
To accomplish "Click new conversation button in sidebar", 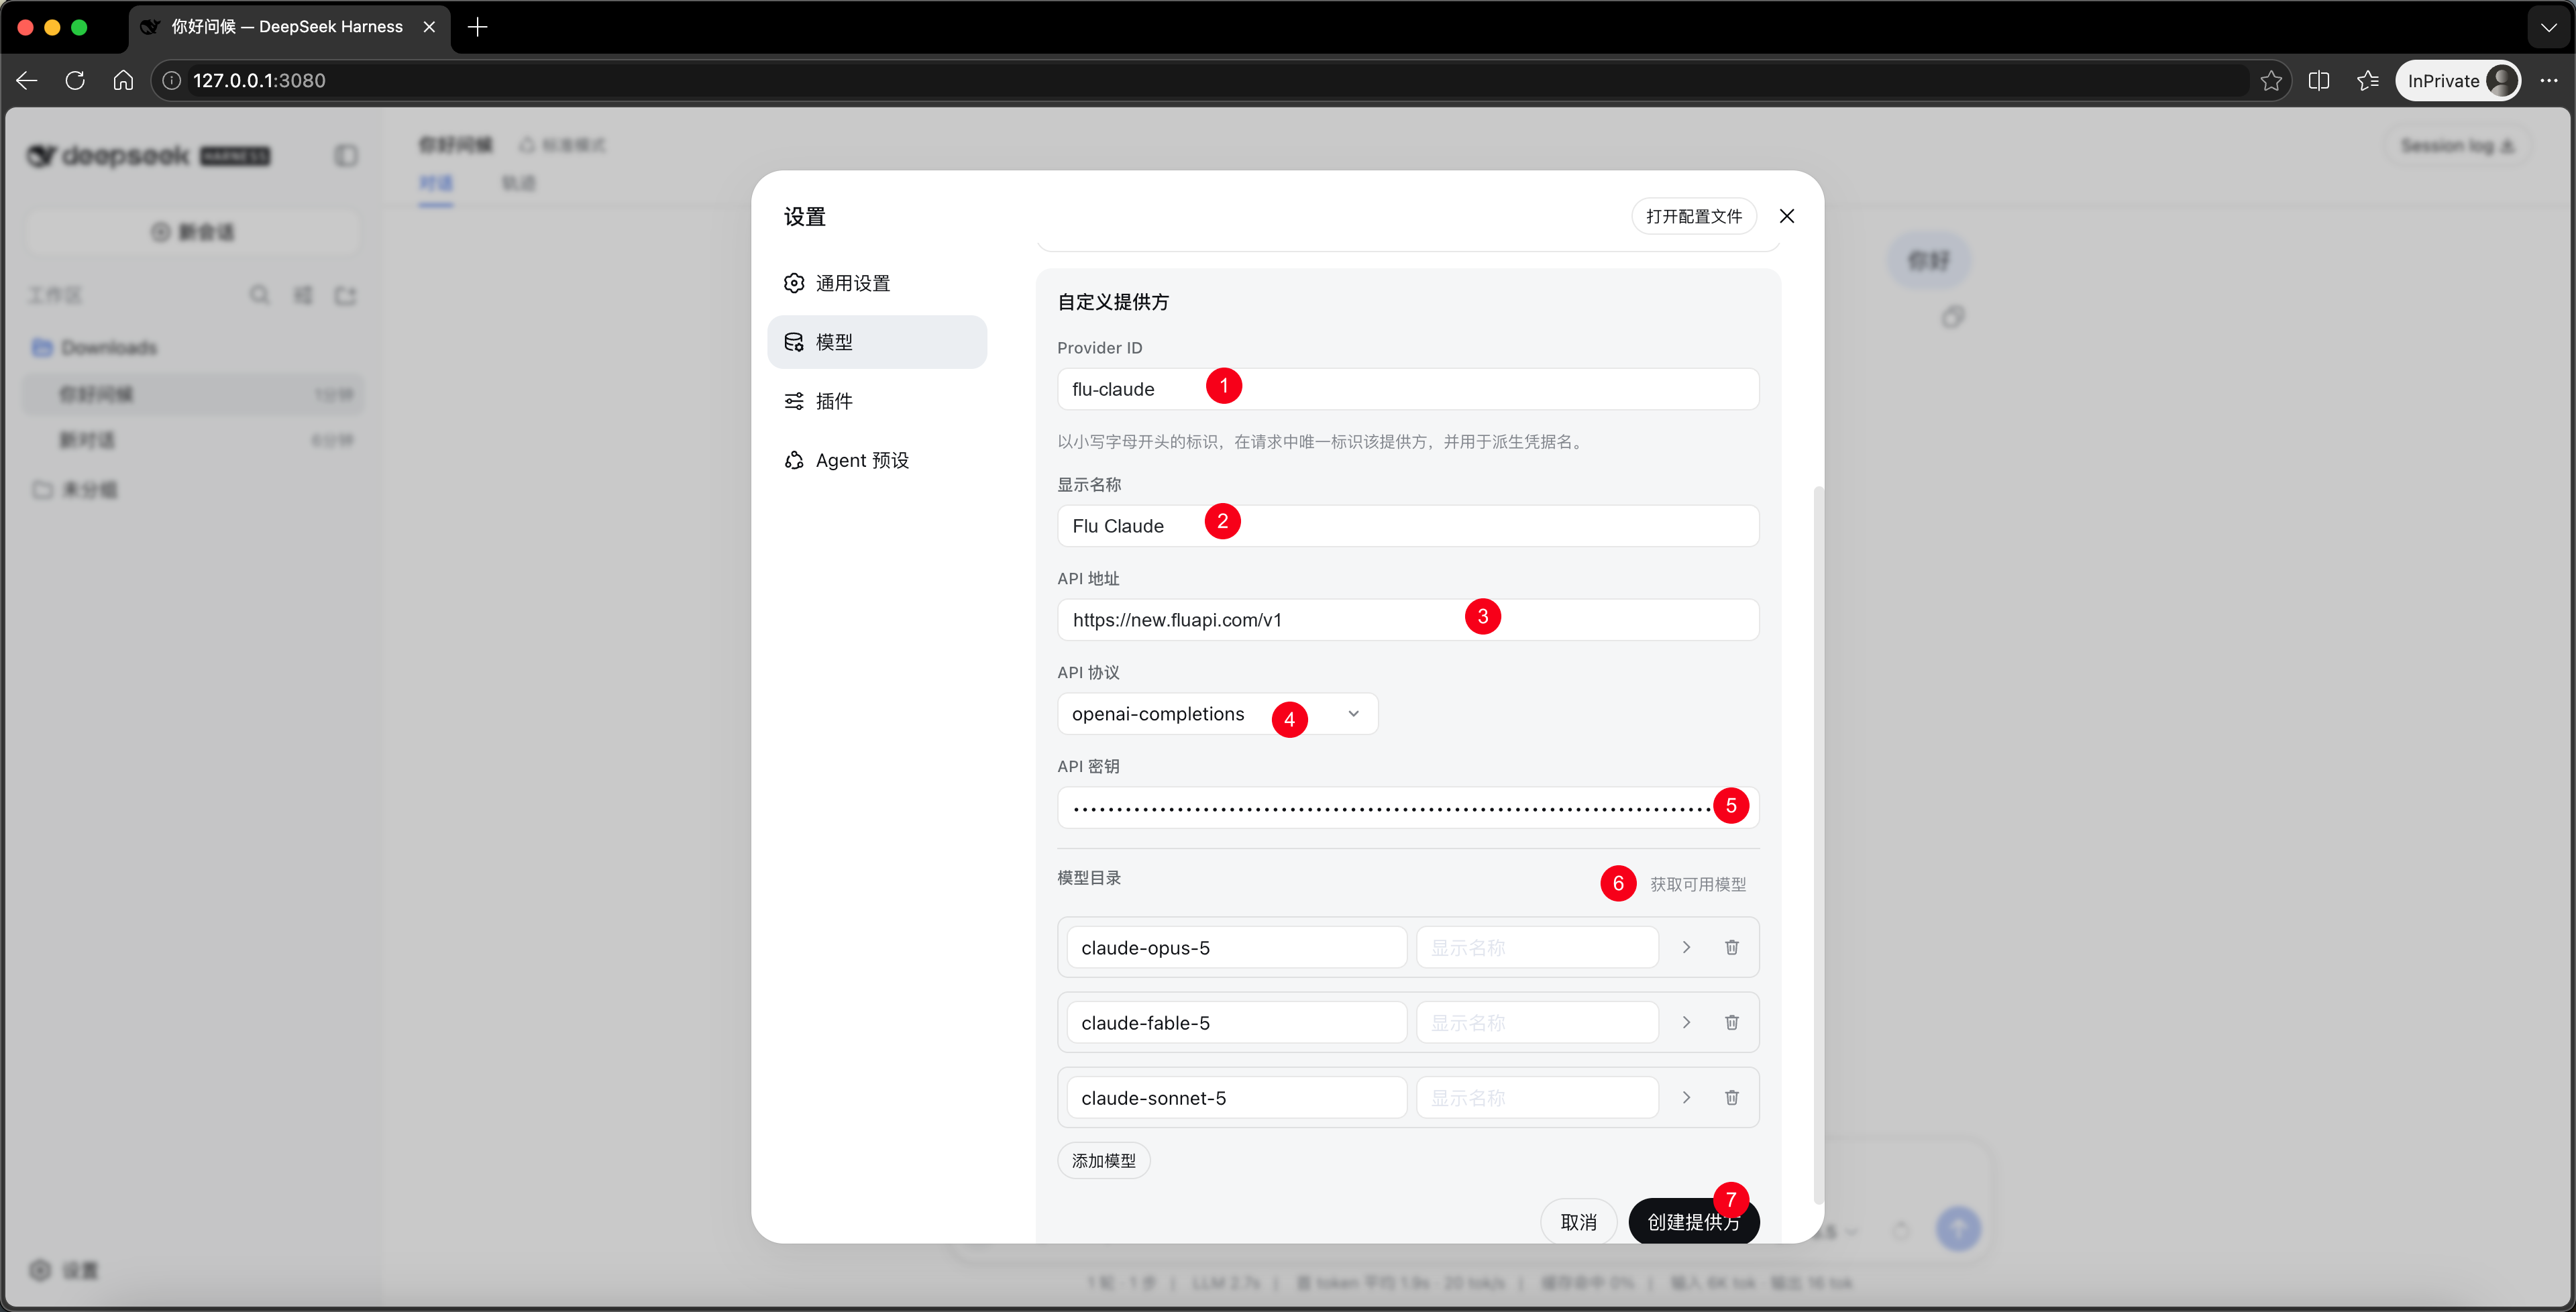I will click(x=193, y=232).
